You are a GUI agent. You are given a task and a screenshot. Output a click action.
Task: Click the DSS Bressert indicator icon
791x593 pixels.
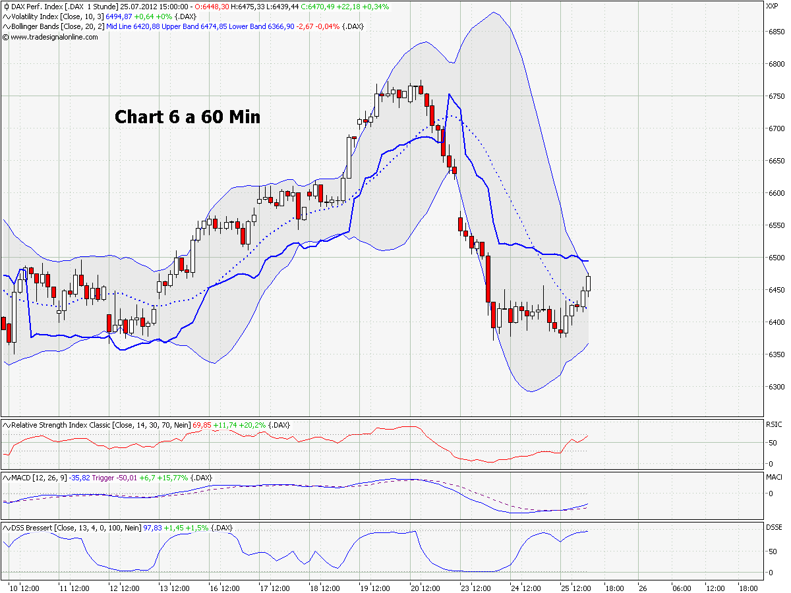5,528
